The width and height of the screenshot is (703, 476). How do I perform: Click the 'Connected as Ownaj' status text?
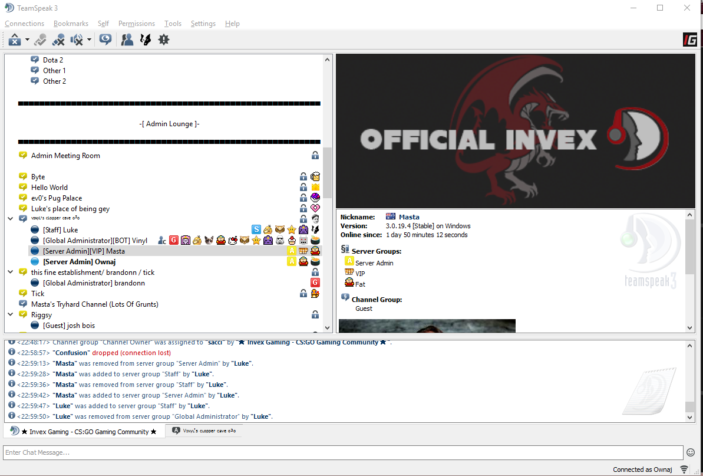pyautogui.click(x=642, y=470)
